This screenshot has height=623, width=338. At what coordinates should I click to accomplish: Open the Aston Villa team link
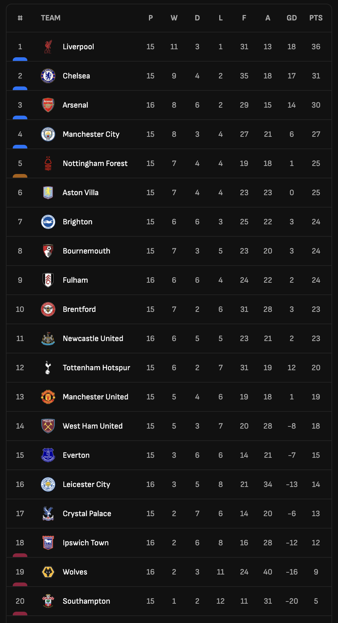[80, 193]
